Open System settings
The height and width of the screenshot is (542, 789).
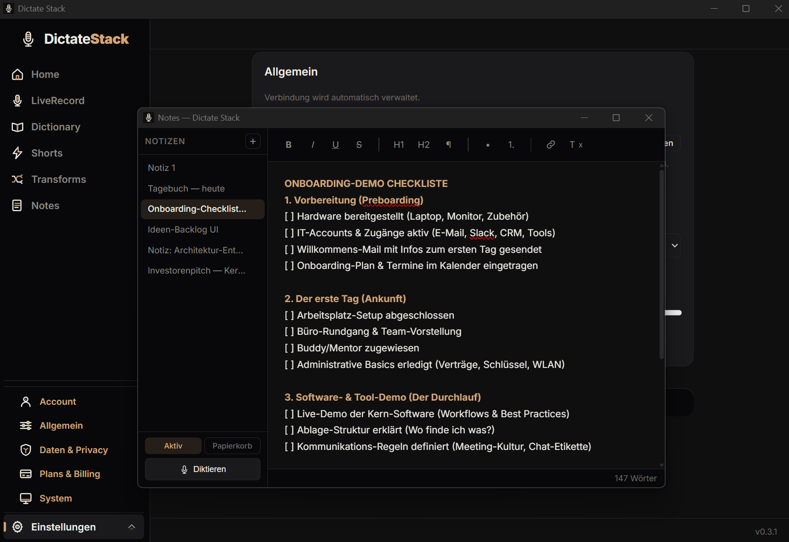coord(56,498)
